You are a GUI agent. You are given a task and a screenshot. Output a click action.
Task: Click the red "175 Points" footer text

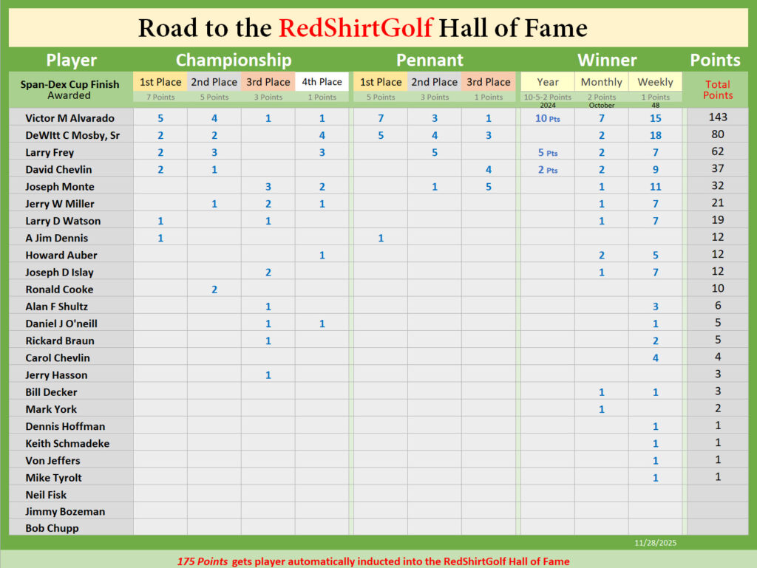point(203,561)
